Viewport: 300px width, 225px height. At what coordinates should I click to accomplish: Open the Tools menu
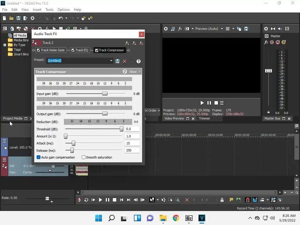[49, 10]
